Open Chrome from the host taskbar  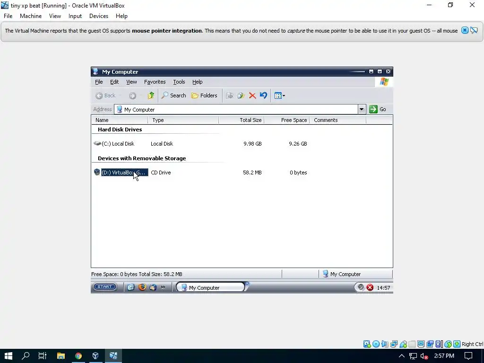(x=78, y=356)
